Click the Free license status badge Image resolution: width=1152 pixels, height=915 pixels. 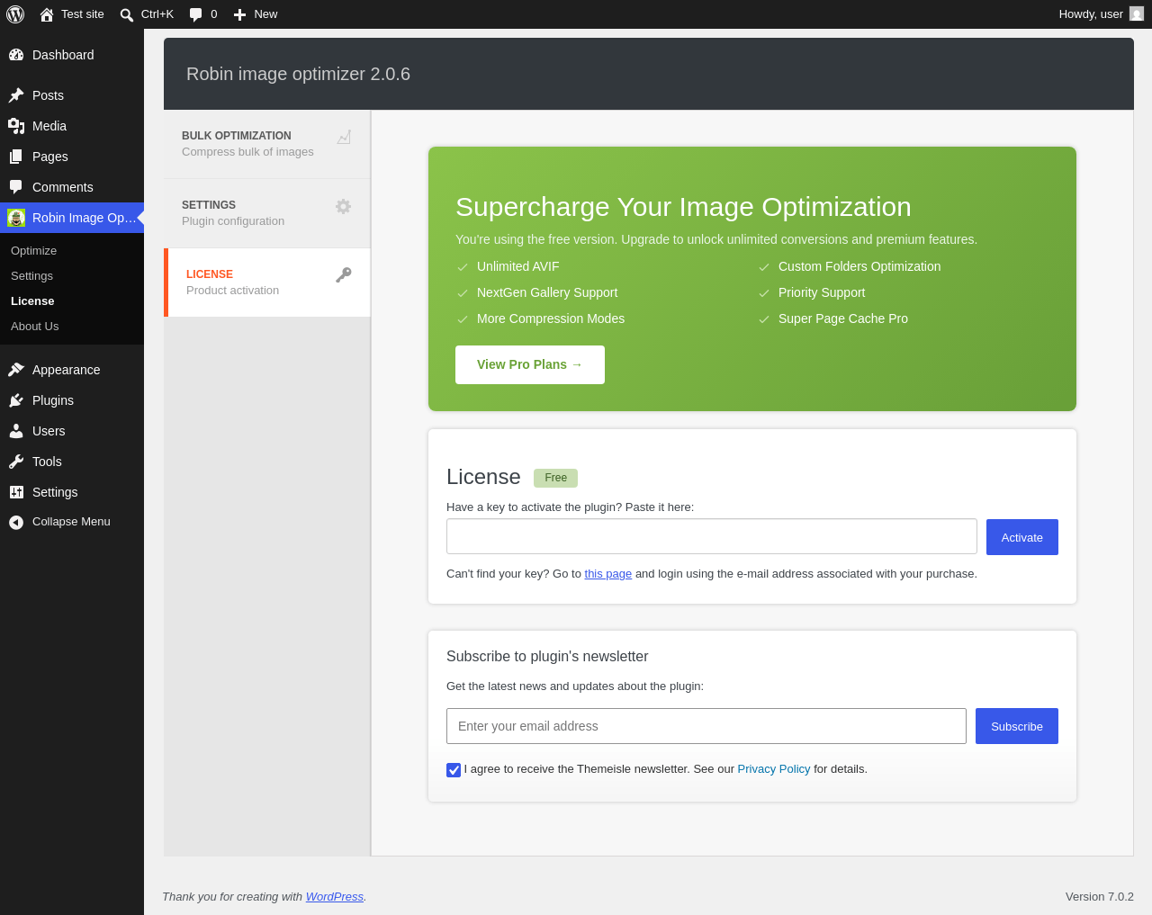pyautogui.click(x=555, y=478)
